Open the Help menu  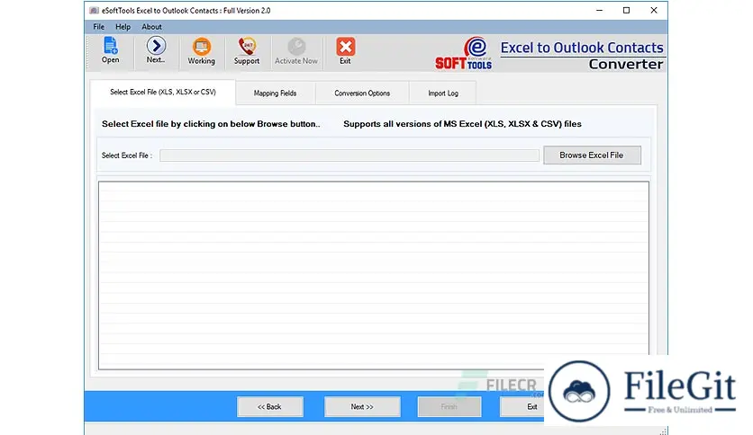[x=122, y=27]
